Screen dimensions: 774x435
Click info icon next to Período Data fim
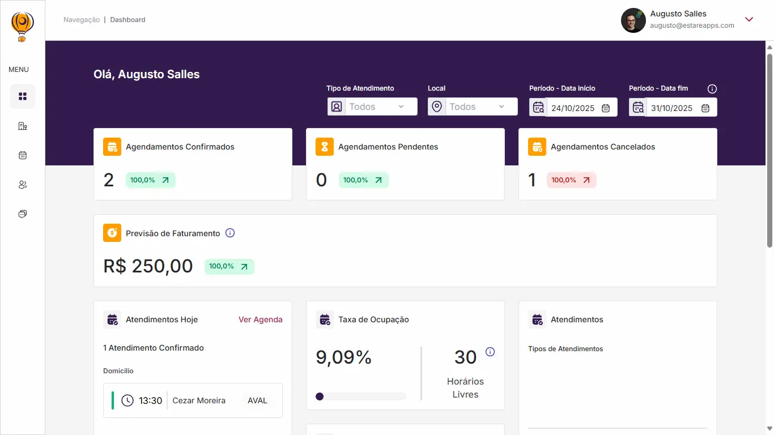pos(712,89)
